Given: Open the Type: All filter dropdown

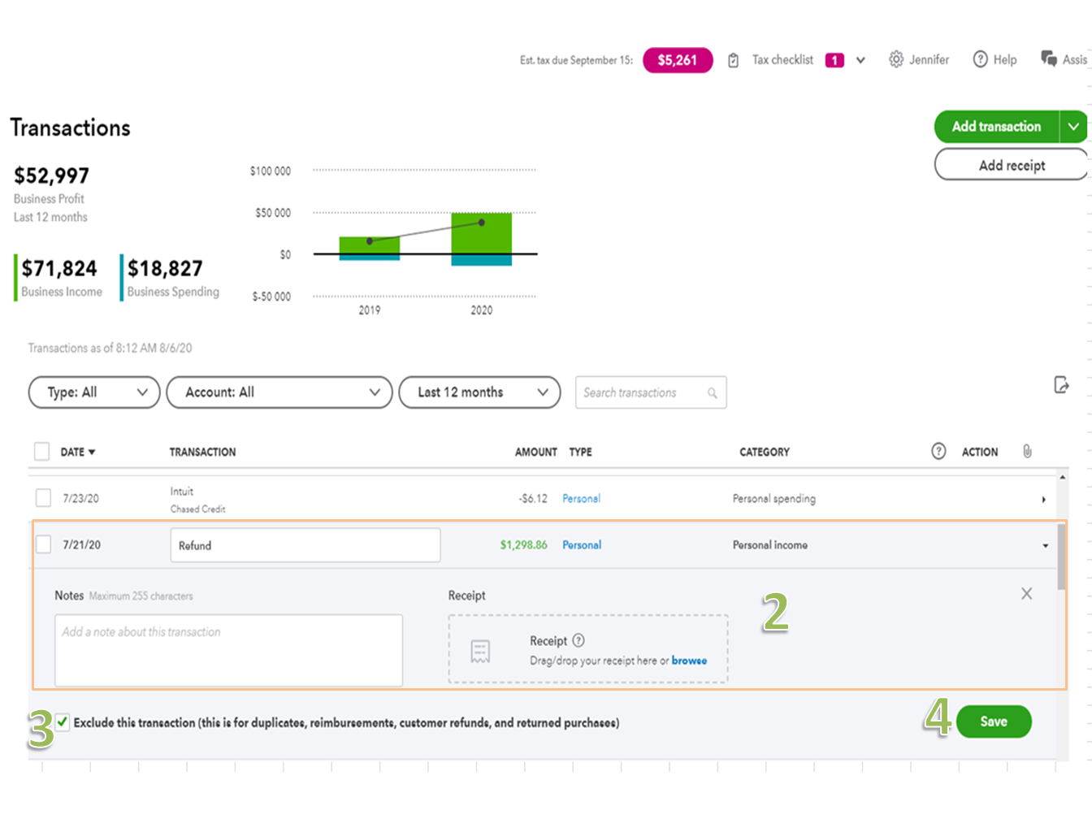Looking at the screenshot, I should (x=93, y=392).
